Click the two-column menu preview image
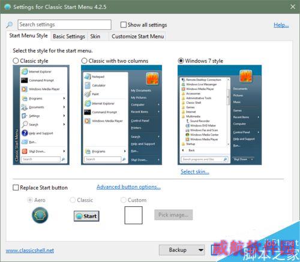 coord(121,115)
